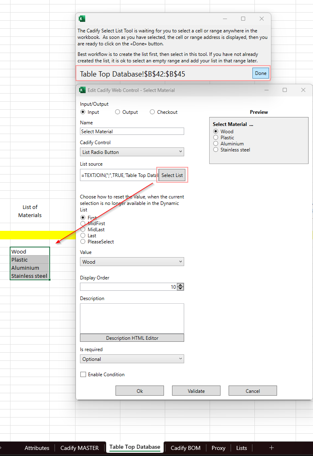Select Stainless steel in the Preview panel
The width and height of the screenshot is (313, 456).
(216, 149)
